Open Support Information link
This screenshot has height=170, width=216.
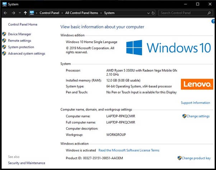click(195, 103)
